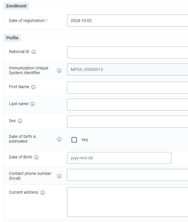Open the Date of Birth info icon
The width and height of the screenshot is (188, 222).
36,157
